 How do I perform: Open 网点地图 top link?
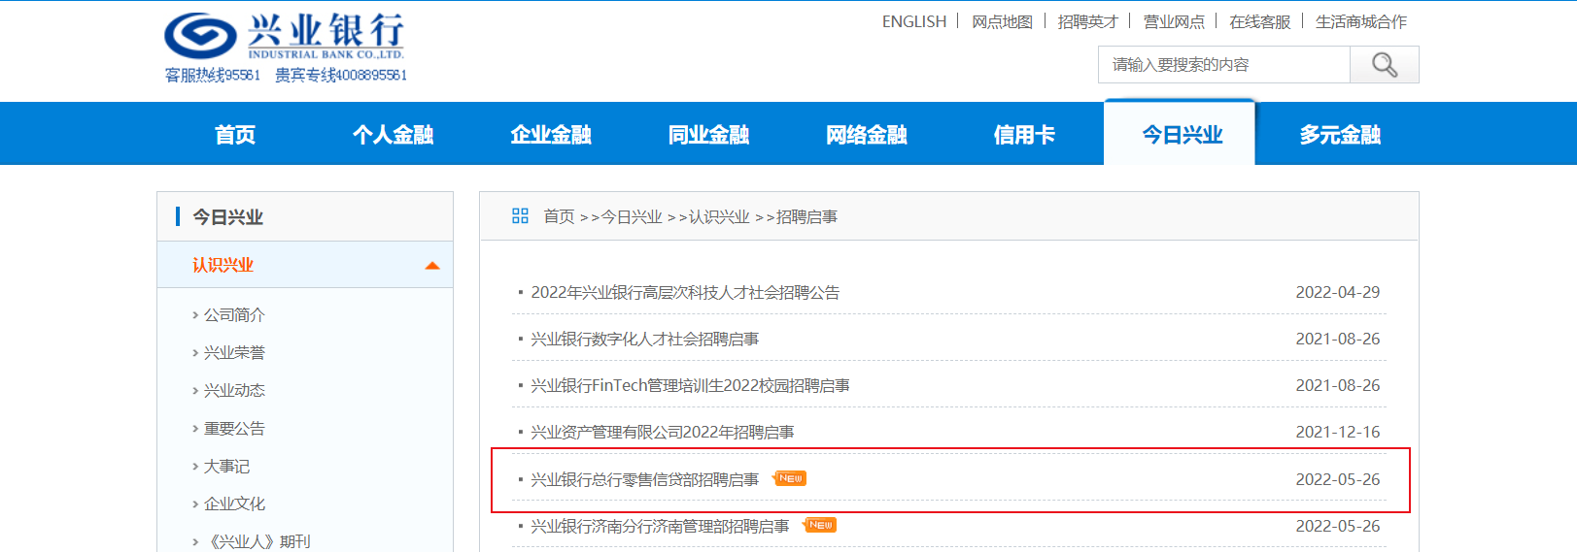click(1002, 21)
